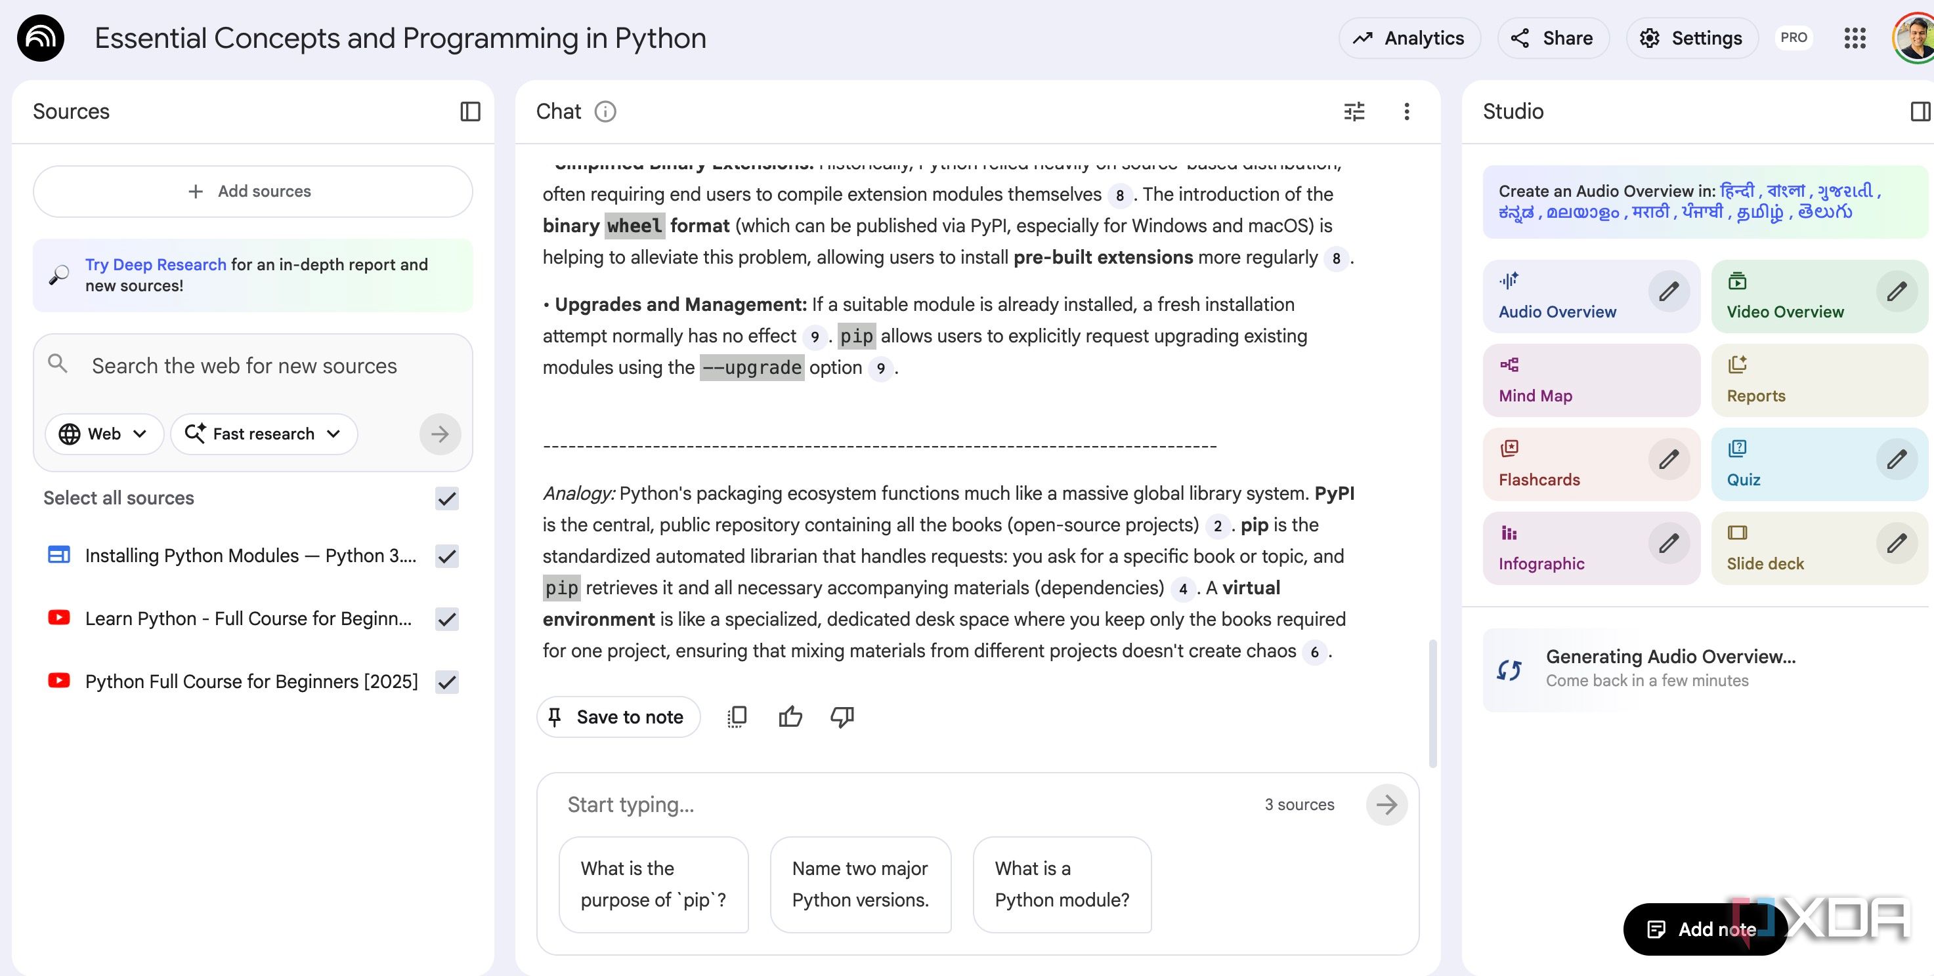This screenshot has height=976, width=1934.
Task: Edit Slide deck options pencil icon
Action: [1897, 543]
